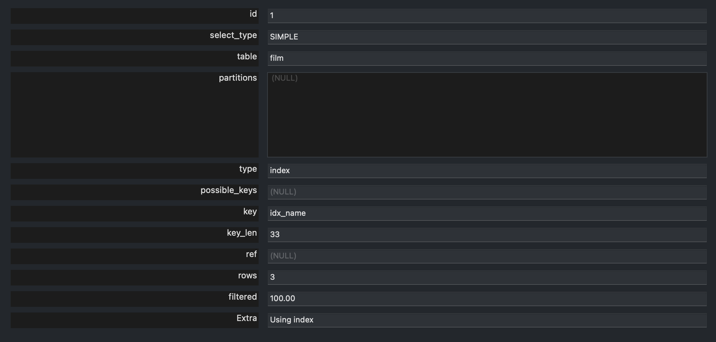This screenshot has width=716, height=342.
Task: Select the filtered column label
Action: click(242, 297)
